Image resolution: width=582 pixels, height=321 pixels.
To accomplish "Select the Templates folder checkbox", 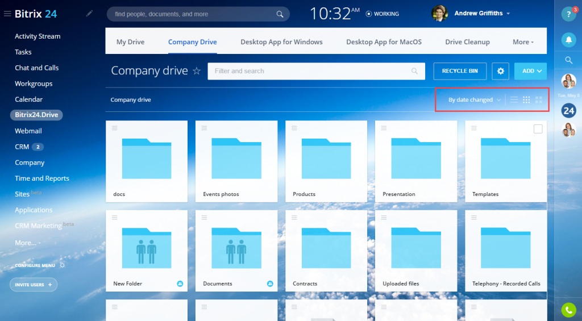I will point(538,129).
